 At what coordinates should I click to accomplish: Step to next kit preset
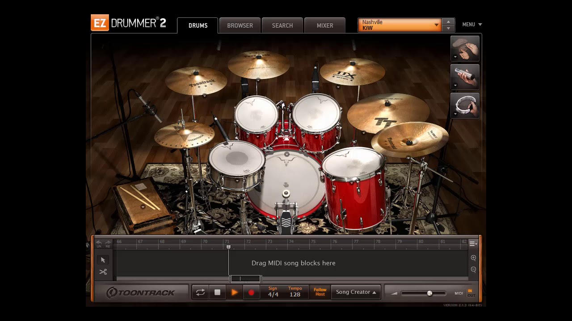(x=448, y=29)
